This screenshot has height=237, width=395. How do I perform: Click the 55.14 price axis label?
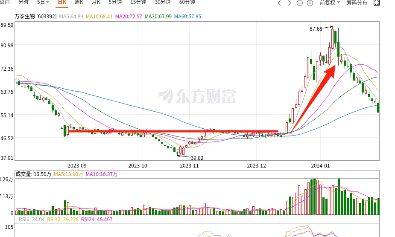point(7,115)
